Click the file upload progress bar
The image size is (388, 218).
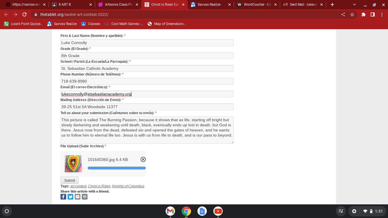pyautogui.click(x=116, y=168)
